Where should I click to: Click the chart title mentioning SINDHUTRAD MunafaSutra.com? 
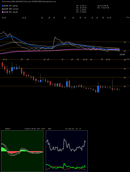click(x=29, y=2)
